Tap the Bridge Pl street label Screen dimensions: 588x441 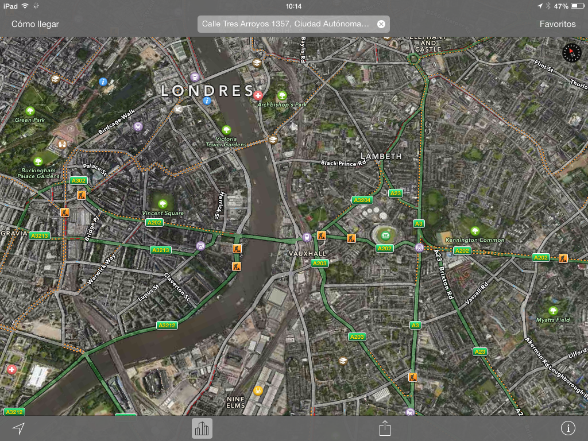tap(92, 228)
